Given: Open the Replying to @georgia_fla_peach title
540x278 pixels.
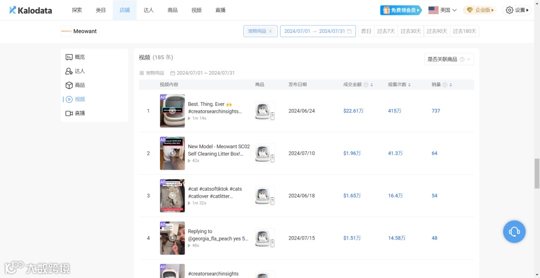Looking at the screenshot, I should point(218,235).
